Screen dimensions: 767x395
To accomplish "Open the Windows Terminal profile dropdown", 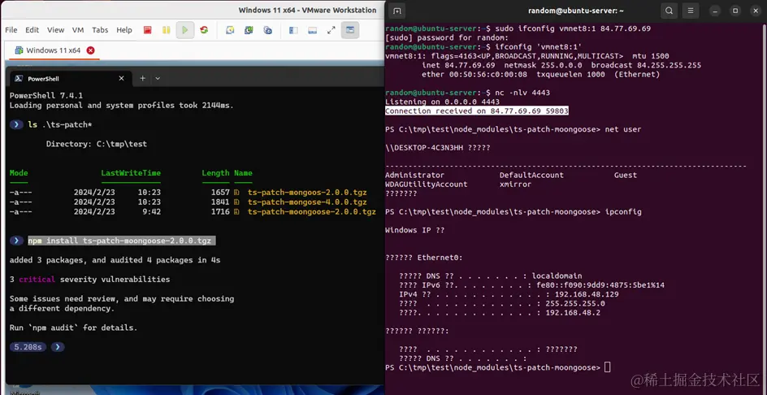I will point(158,78).
